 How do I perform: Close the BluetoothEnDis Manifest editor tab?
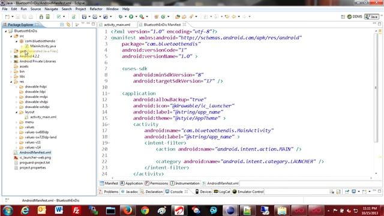(x=184, y=25)
